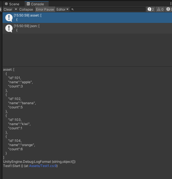Click the "id":102 line
172x179 pixels.
pos(15,99)
